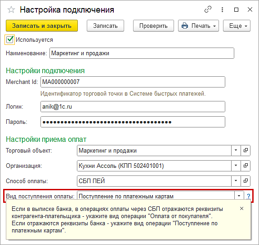This screenshot has height=245, width=259.
Task: Expand the Организация dropdown
Action: click(236, 166)
